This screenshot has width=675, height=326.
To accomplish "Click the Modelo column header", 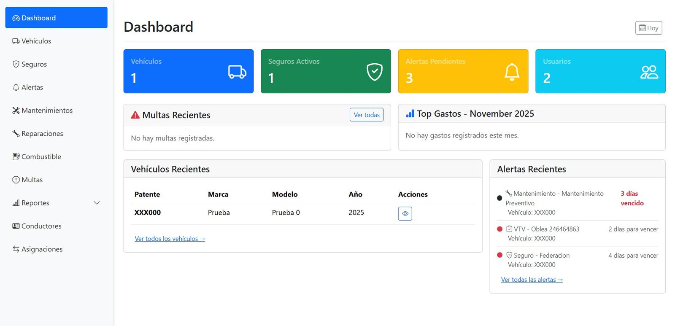I will pos(285,194).
